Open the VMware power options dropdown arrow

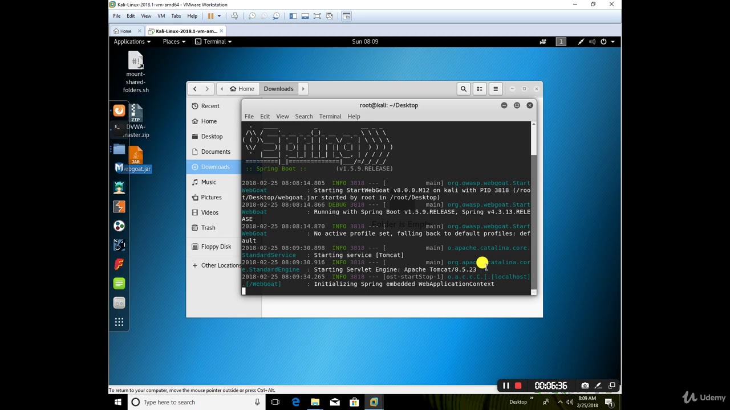pos(219,16)
